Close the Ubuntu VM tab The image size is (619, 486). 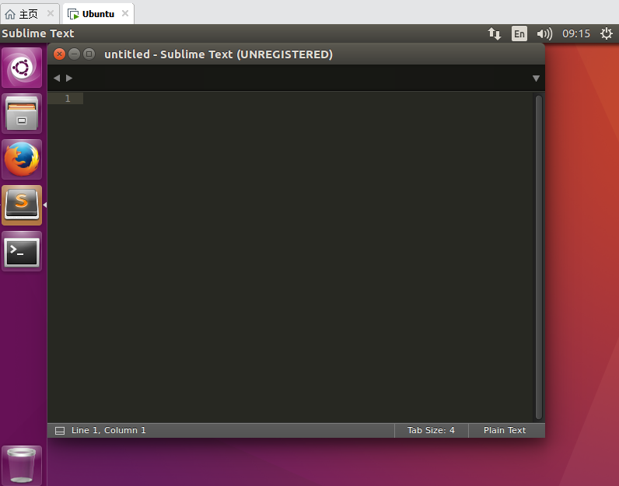coord(125,13)
